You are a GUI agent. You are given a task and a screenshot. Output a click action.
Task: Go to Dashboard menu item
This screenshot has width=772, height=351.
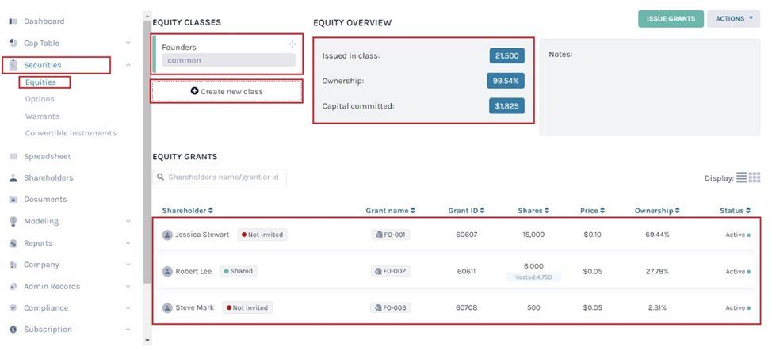44,21
